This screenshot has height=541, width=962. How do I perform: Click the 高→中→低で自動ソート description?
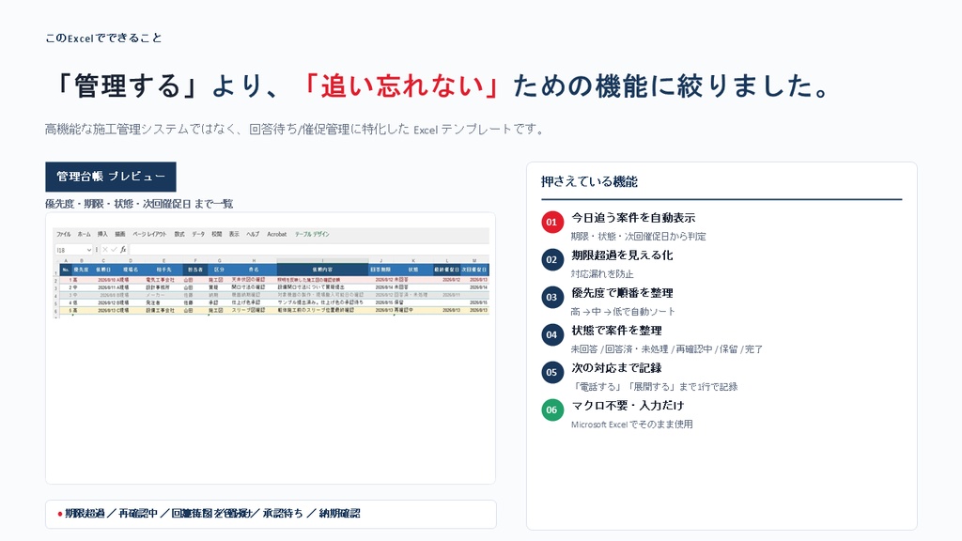623,312
